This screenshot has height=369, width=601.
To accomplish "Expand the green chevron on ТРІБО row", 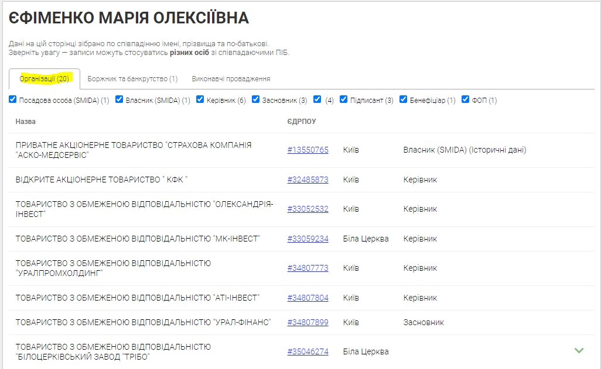I will (x=579, y=350).
